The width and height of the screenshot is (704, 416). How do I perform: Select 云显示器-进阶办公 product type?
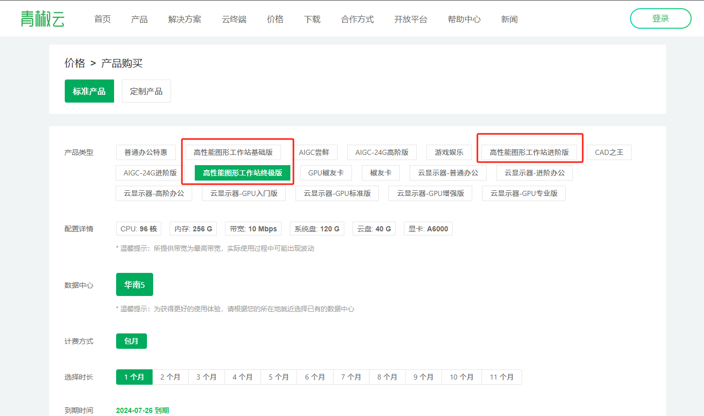(534, 173)
